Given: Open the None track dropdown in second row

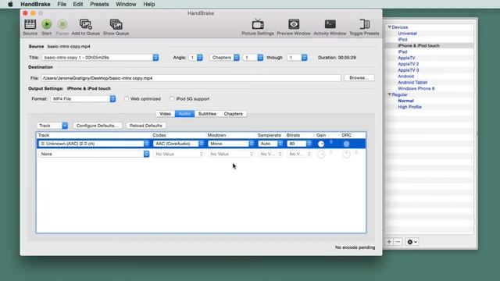Looking at the screenshot, I should pos(94,154).
